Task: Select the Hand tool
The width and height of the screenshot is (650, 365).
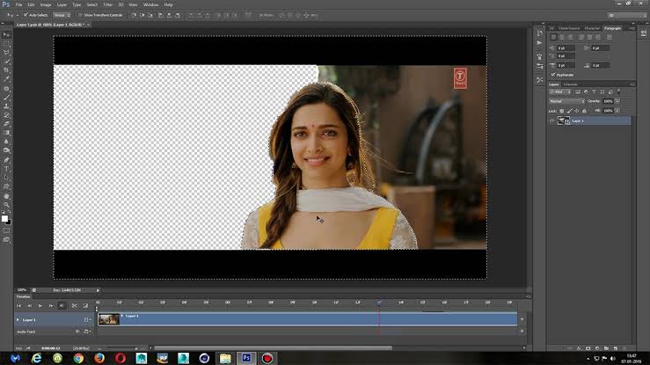Action: (6, 196)
